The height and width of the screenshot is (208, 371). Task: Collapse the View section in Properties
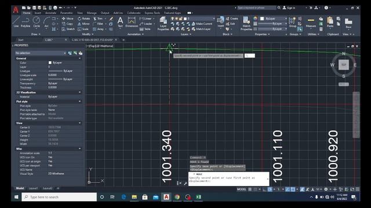click(x=79, y=123)
